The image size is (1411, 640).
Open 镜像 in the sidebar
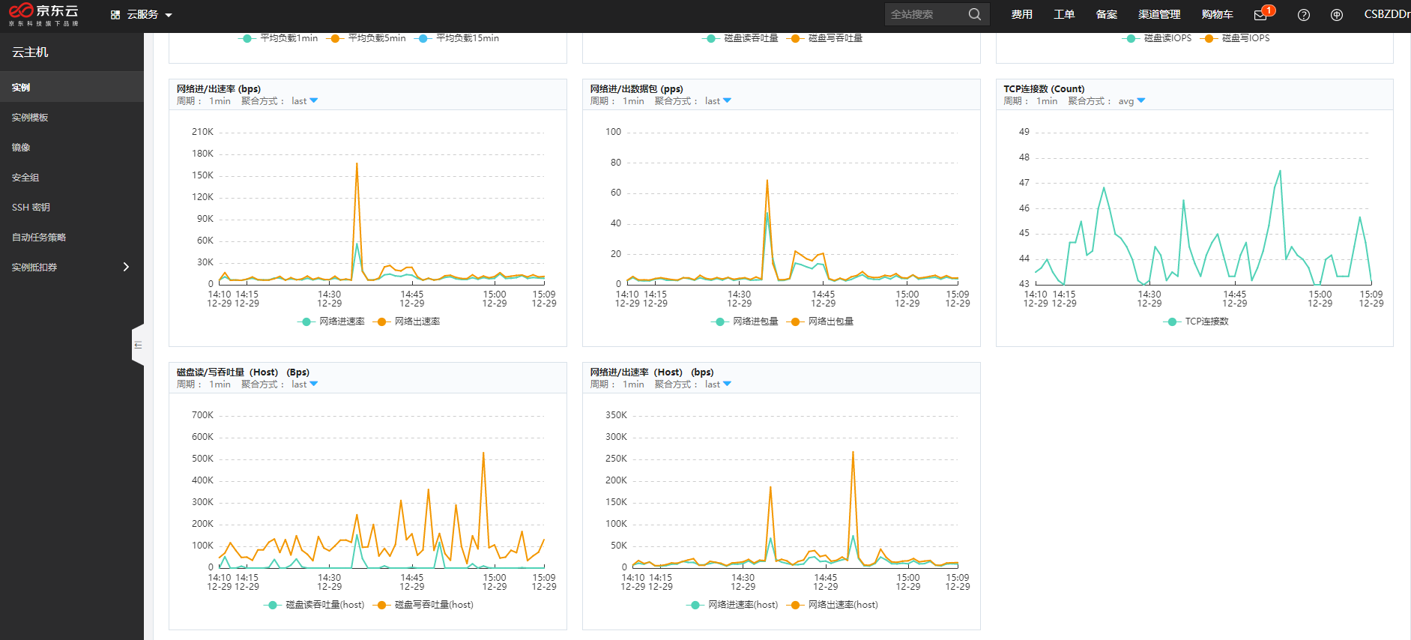pyautogui.click(x=72, y=147)
